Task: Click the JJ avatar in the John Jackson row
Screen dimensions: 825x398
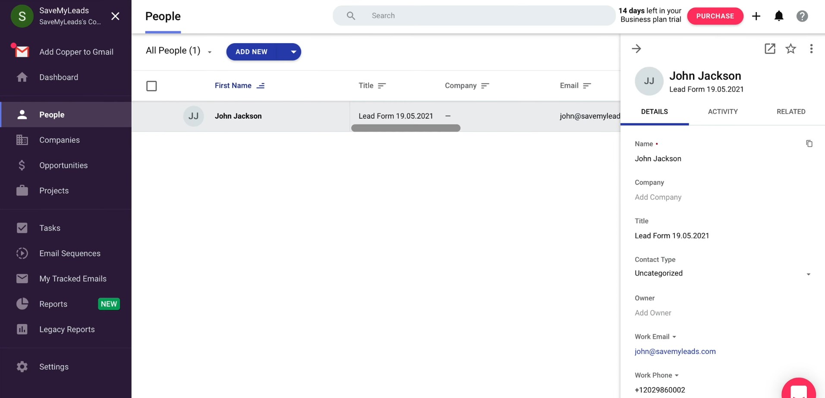Action: [x=193, y=116]
